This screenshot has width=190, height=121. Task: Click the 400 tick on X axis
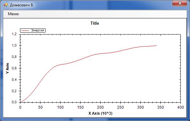point(180,107)
